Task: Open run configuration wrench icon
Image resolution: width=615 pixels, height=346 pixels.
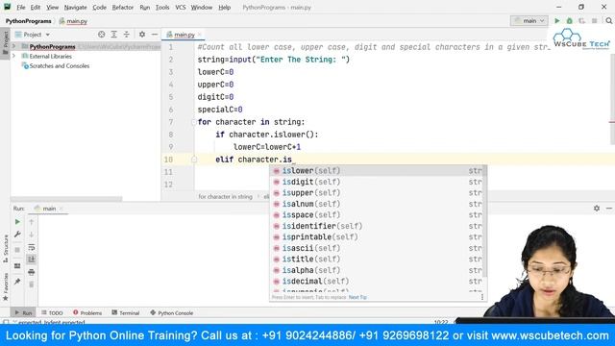Action: 17,235
